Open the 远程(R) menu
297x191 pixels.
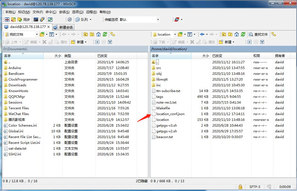point(92,12)
